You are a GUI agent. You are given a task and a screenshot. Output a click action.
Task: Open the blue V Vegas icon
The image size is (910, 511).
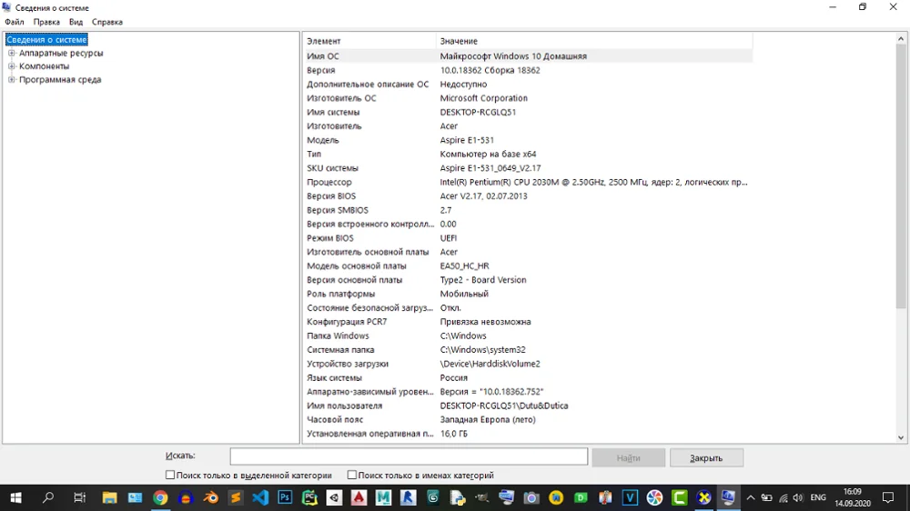630,497
